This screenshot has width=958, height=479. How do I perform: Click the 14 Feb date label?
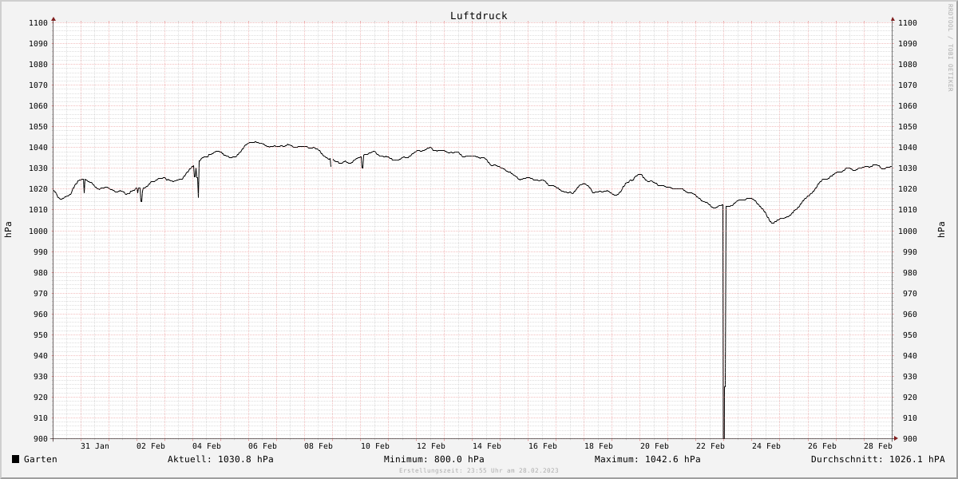(x=487, y=445)
